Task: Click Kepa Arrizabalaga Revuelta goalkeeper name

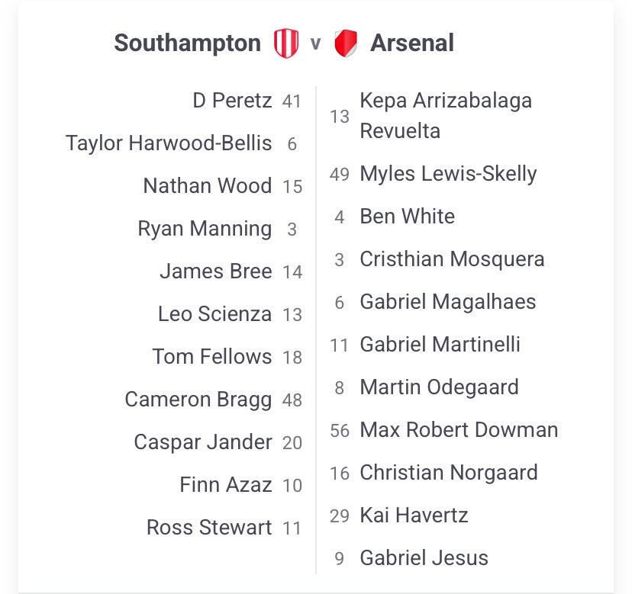Action: point(446,116)
